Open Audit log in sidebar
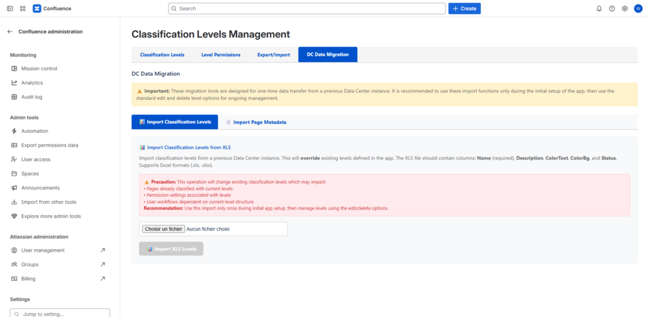This screenshot has height=317, width=649. pyautogui.click(x=31, y=97)
